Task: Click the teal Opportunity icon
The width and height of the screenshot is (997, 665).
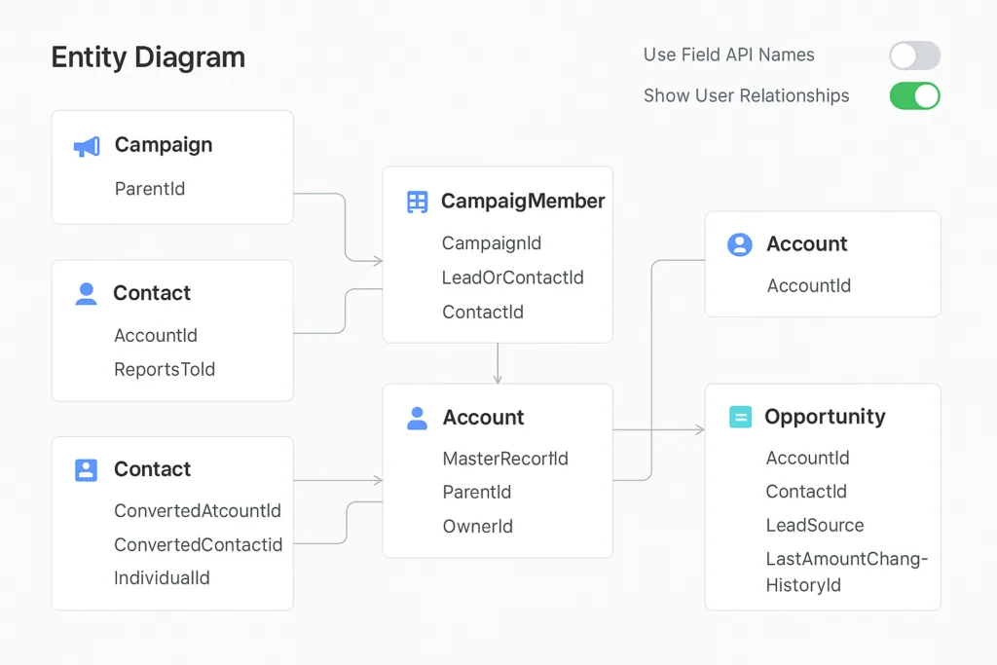Action: [740, 418]
